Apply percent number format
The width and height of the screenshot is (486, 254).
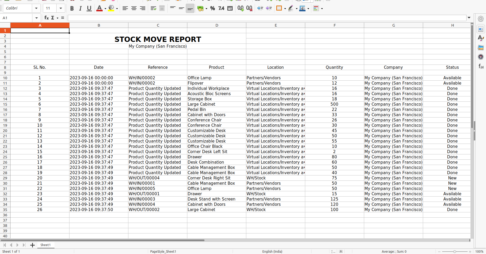213,8
